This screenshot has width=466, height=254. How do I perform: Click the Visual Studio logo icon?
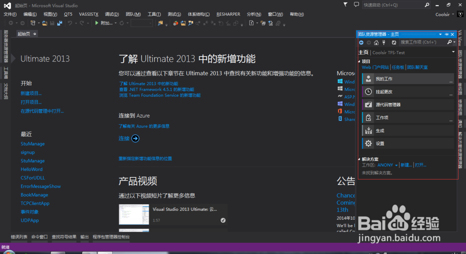tap(7, 6)
